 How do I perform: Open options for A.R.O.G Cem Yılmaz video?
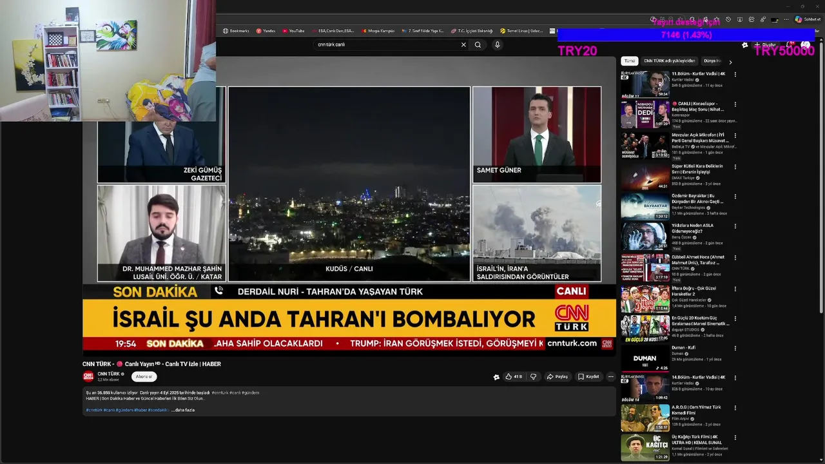(735, 408)
